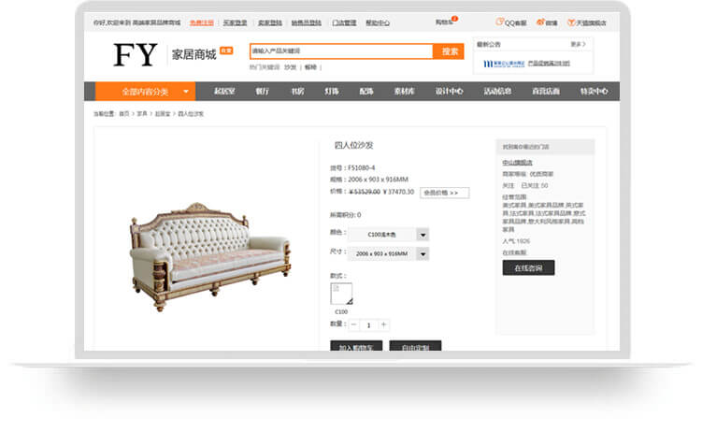Expand the orange all-categories menu
702x432 pixels.
tap(146, 92)
